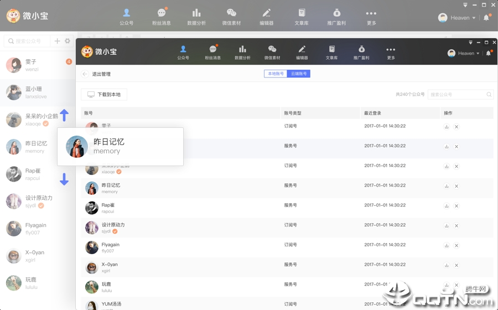The image size is (498, 310).
Task: Click the dragged 昨日记忆 memory card
Action: tap(121, 147)
